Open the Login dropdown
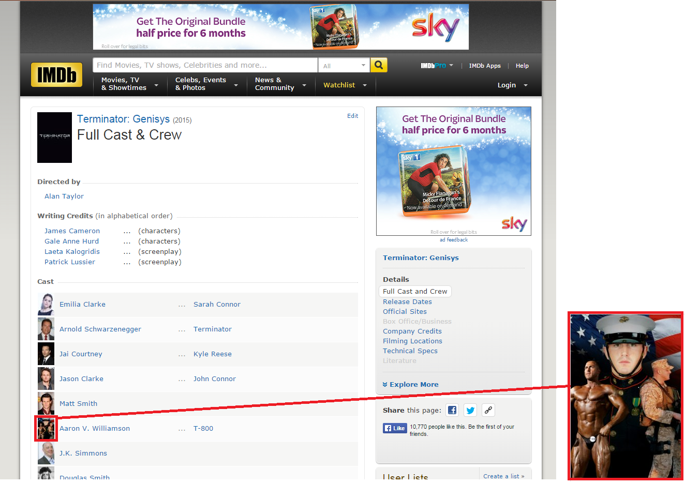This screenshot has height=484, width=685. [x=512, y=85]
